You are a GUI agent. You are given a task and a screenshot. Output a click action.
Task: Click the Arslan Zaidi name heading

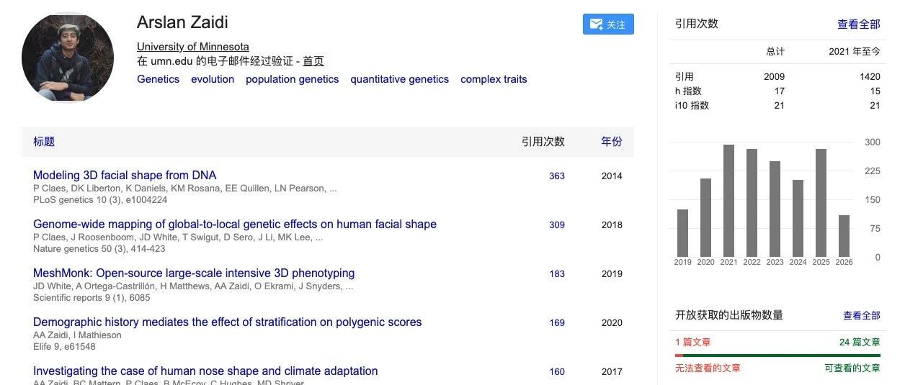pos(182,23)
